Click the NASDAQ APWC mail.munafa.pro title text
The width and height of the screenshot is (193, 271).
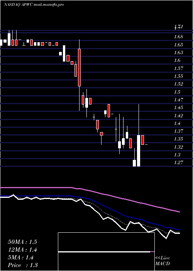click(34, 5)
